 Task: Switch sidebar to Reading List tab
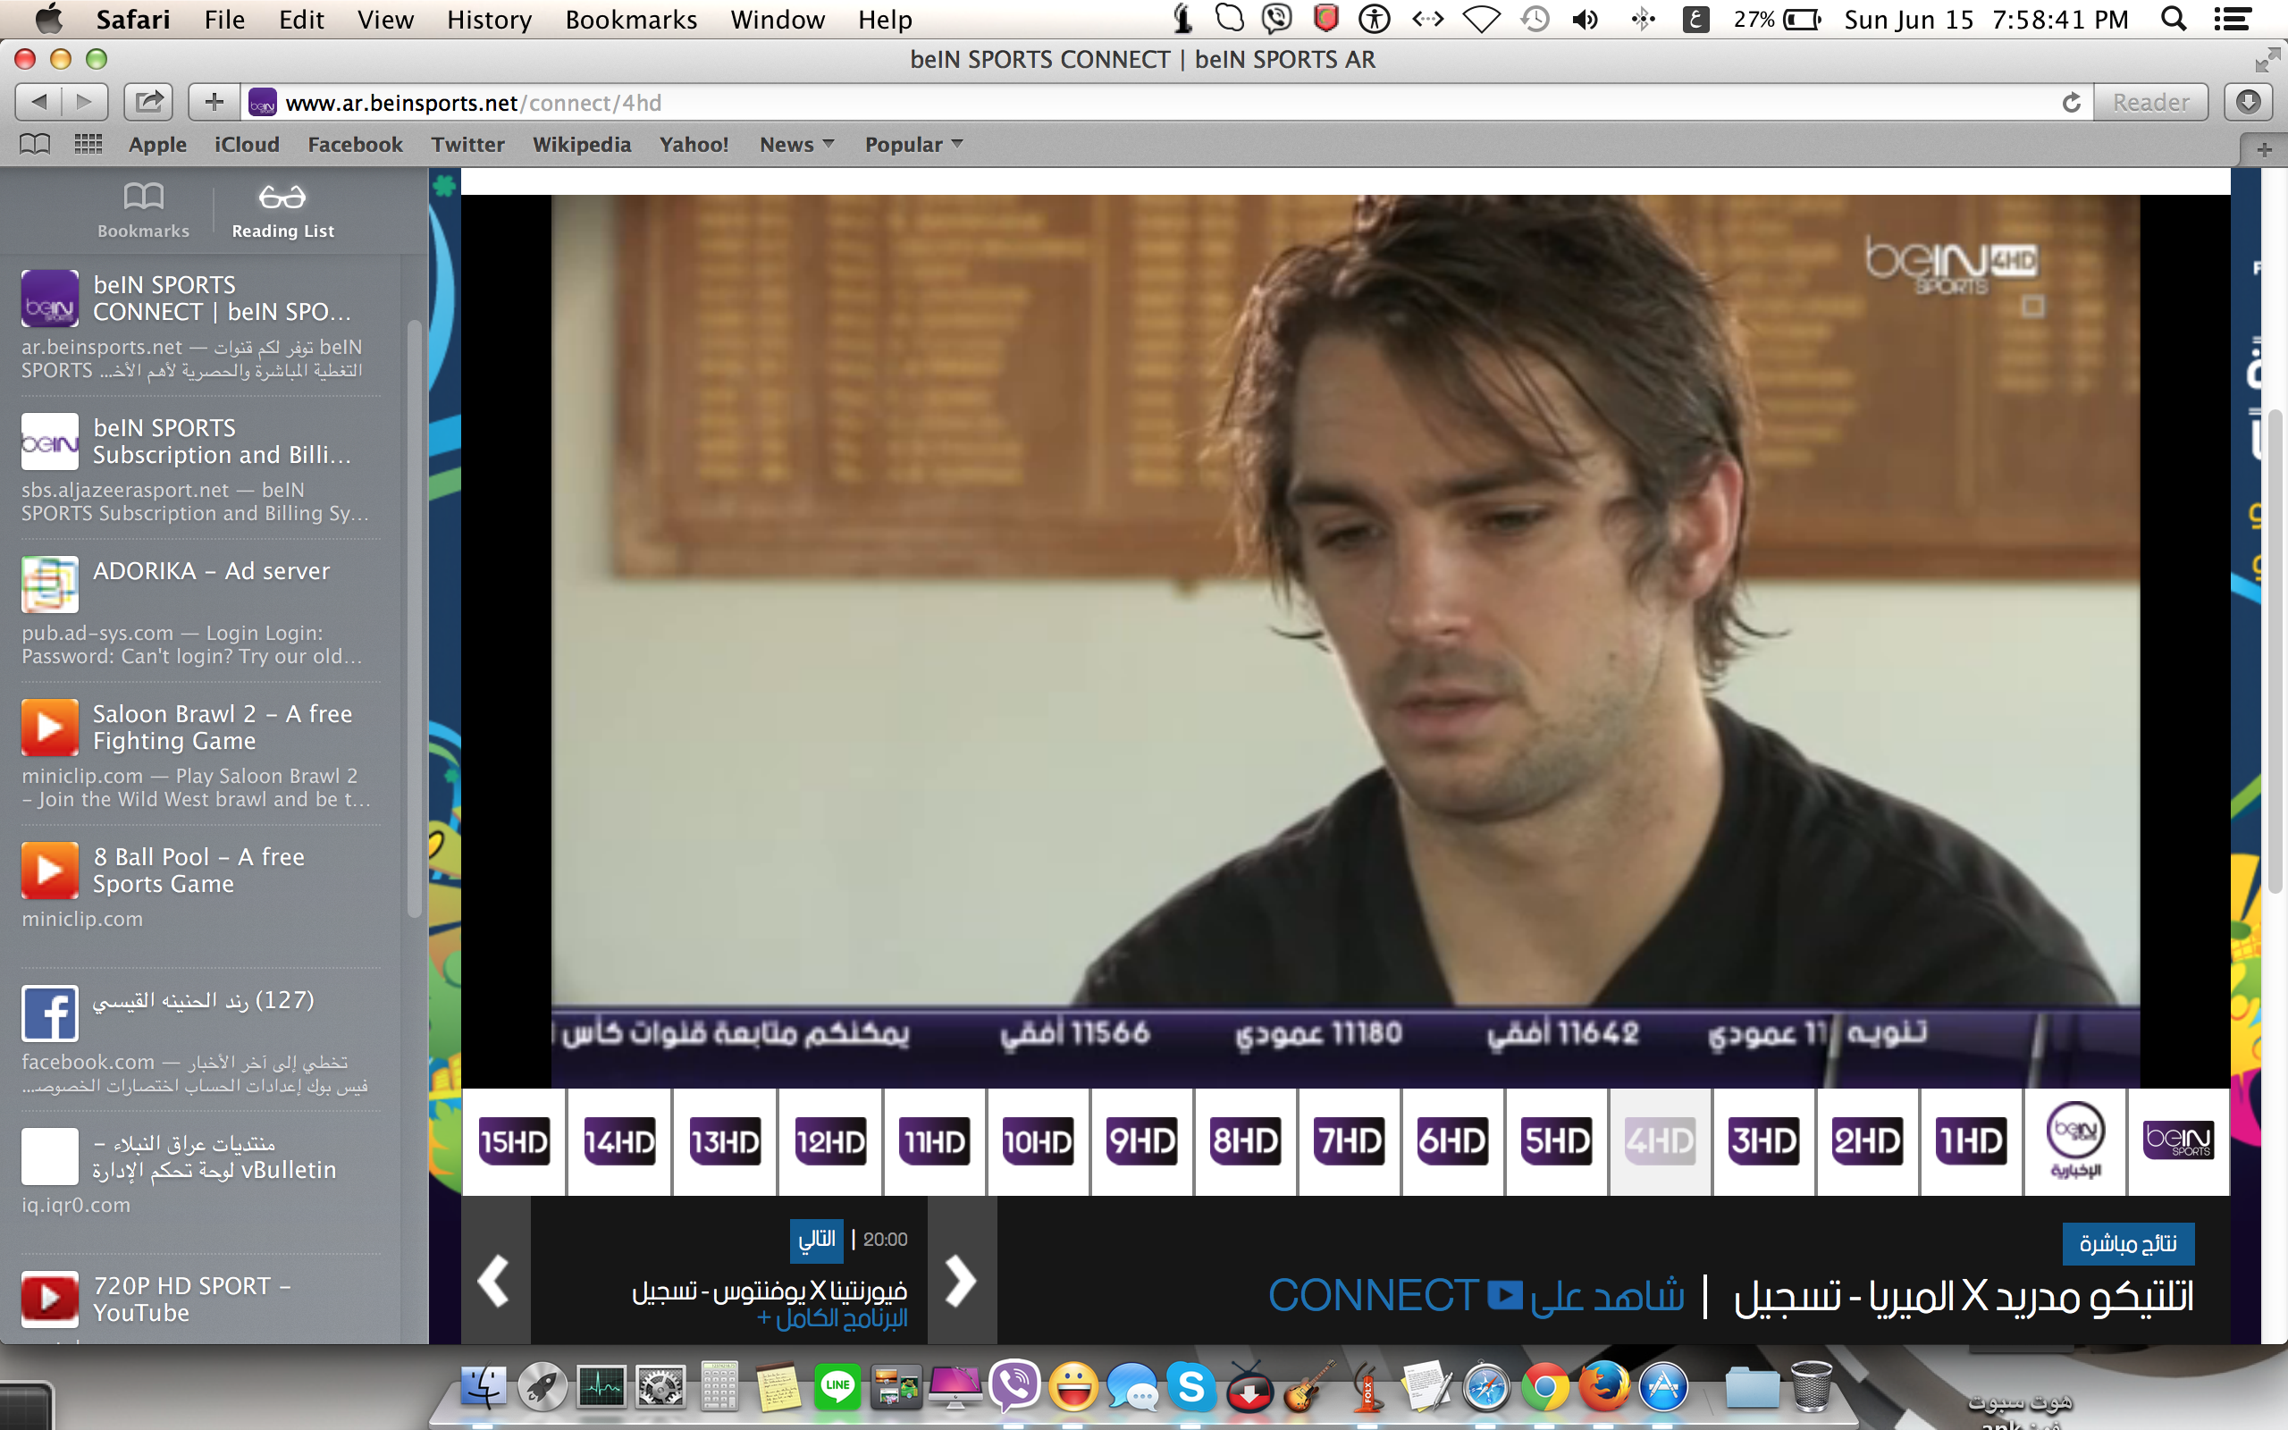click(282, 211)
